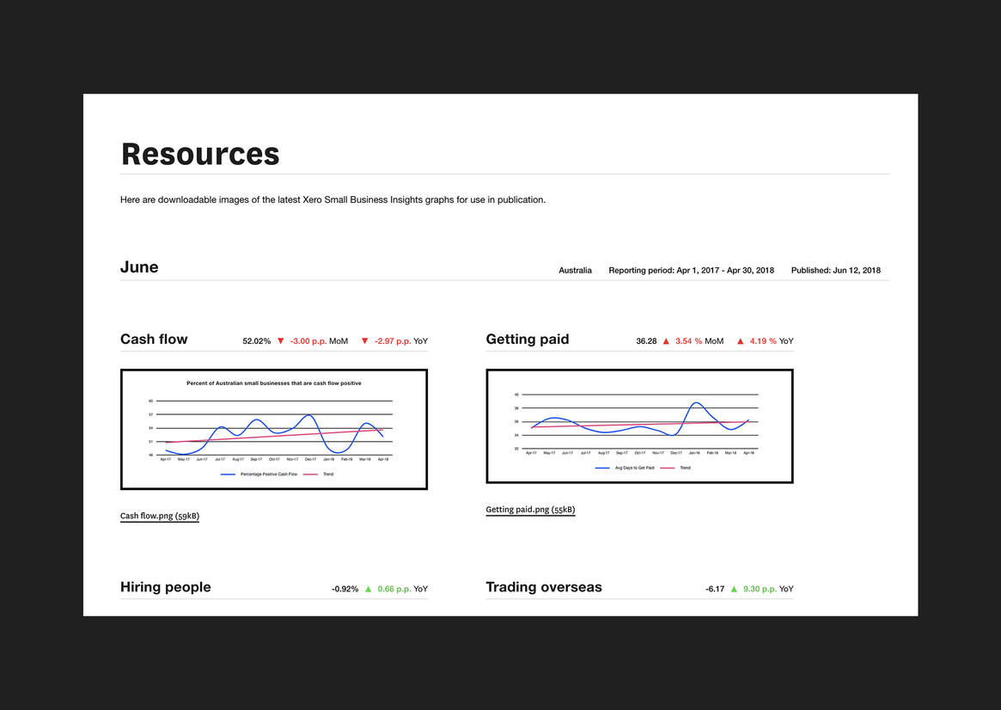Viewport: 1001px width, 710px height.
Task: Click the red down arrow beside Cash flow YoY
Action: 364,341
